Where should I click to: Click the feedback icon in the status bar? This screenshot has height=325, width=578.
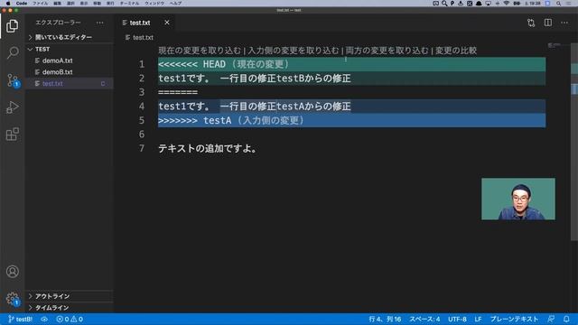(x=551, y=319)
